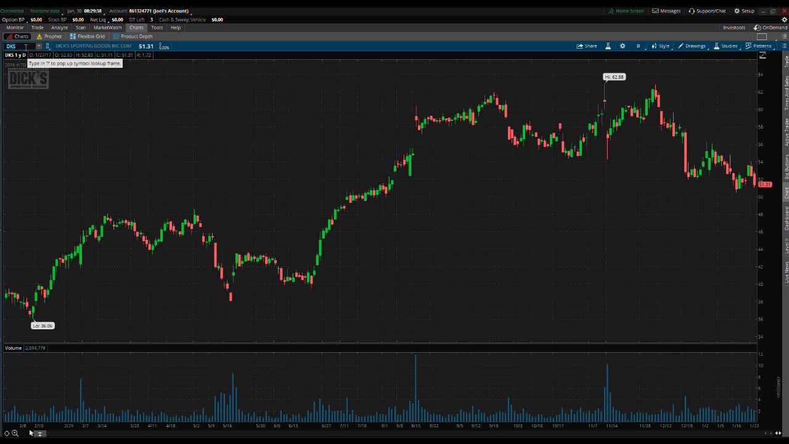Click the Connected status text
Screen dimensions: 789x444
(x=12, y=11)
